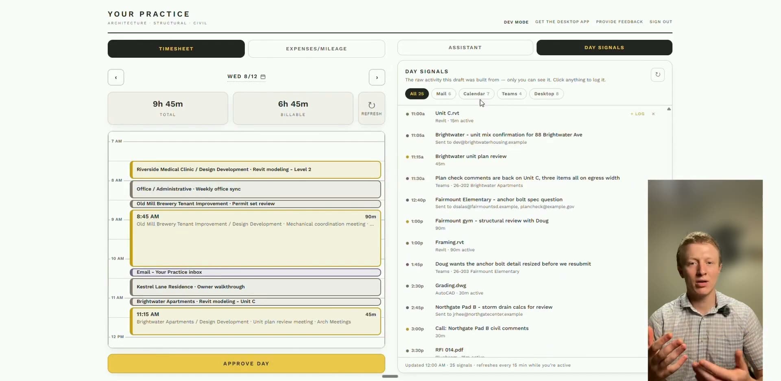The image size is (781, 381).
Task: Open Provide Feedback link
Action: point(620,22)
